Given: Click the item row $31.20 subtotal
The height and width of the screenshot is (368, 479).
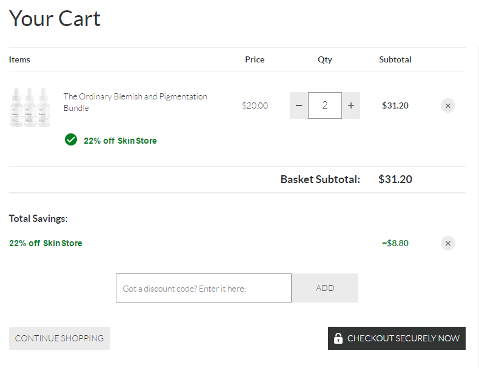Looking at the screenshot, I should click(x=395, y=105).
